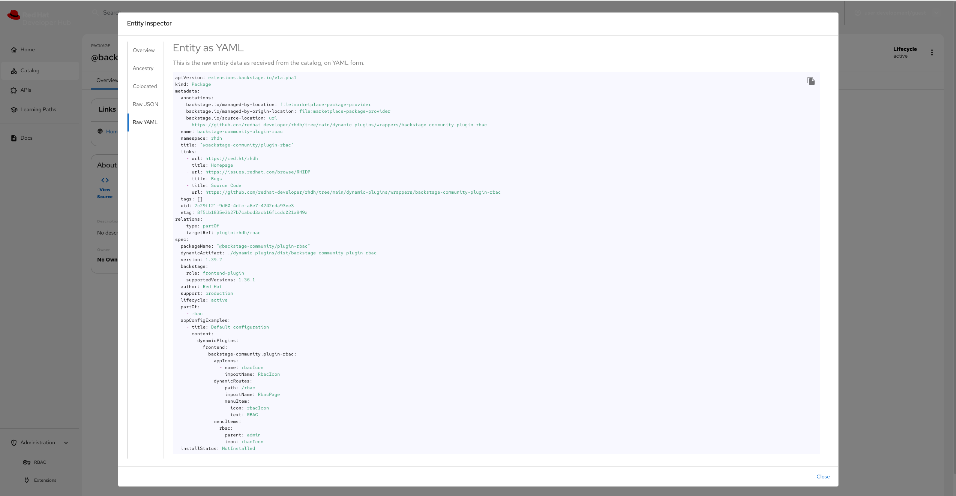Select the Colocated tab
Image resolution: width=956 pixels, height=496 pixels.
pyautogui.click(x=145, y=86)
